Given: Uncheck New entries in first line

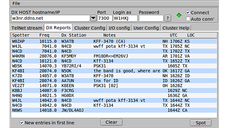Looking at the screenshot, I should [22, 123].
